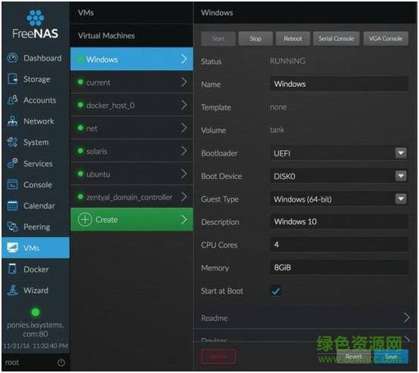Select the VMs sidebar item
This screenshot has height=373, width=419.
(x=36, y=248)
